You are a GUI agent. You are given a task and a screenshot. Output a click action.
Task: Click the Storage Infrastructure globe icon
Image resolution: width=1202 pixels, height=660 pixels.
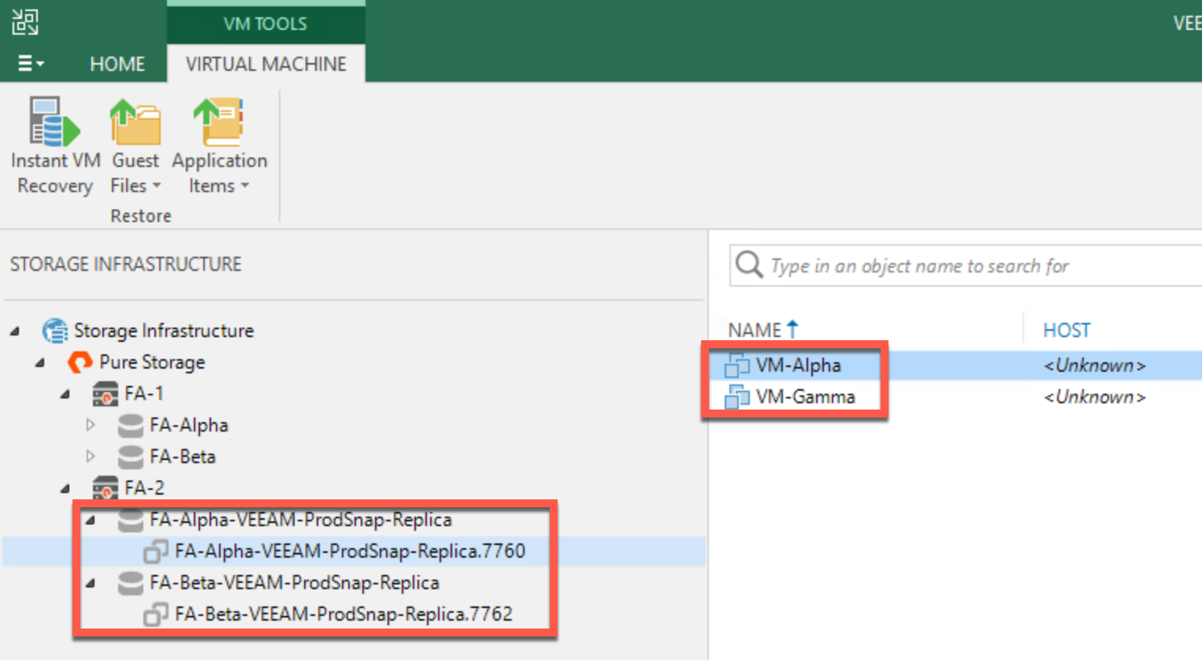coord(55,331)
